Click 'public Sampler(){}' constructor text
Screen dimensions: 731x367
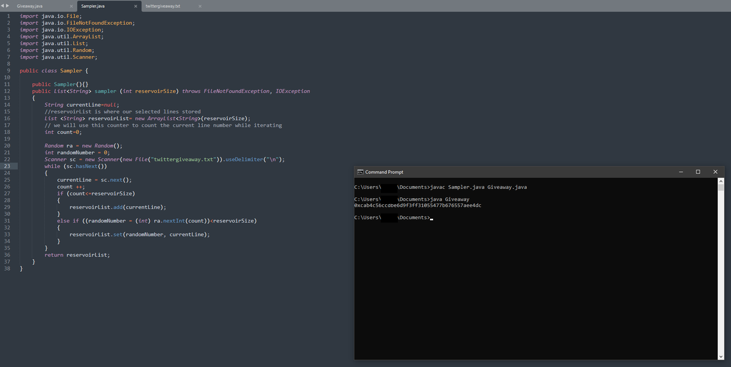[x=60, y=84]
